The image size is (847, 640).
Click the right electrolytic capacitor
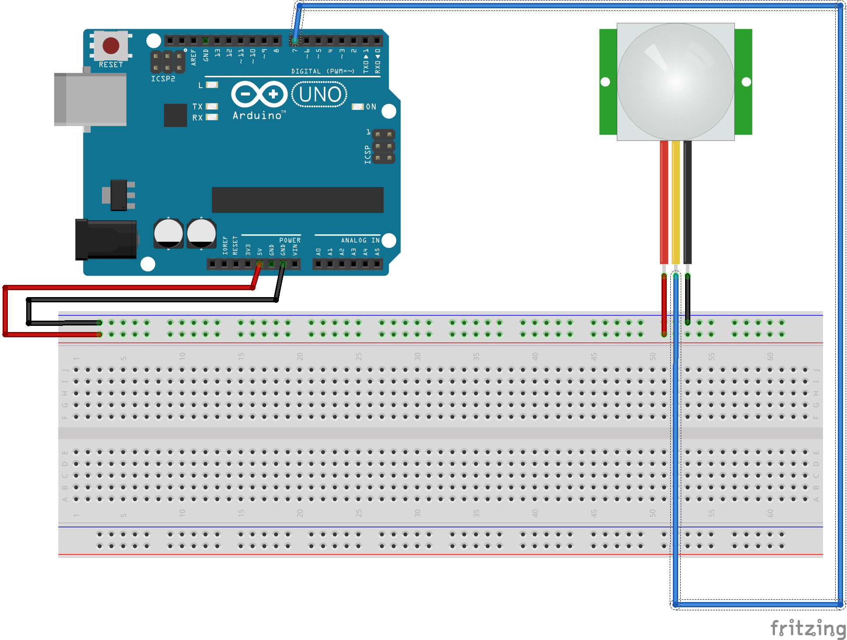[201, 233]
